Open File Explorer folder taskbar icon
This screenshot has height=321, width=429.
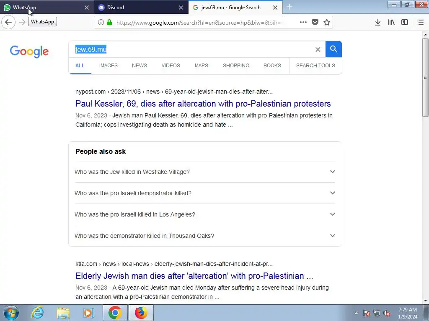tap(64, 313)
